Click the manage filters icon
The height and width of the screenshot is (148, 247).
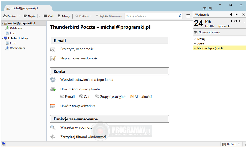(53, 137)
